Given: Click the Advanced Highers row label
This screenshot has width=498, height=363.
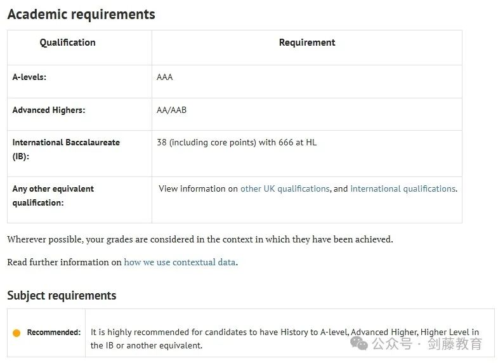Looking at the screenshot, I should tap(49, 110).
